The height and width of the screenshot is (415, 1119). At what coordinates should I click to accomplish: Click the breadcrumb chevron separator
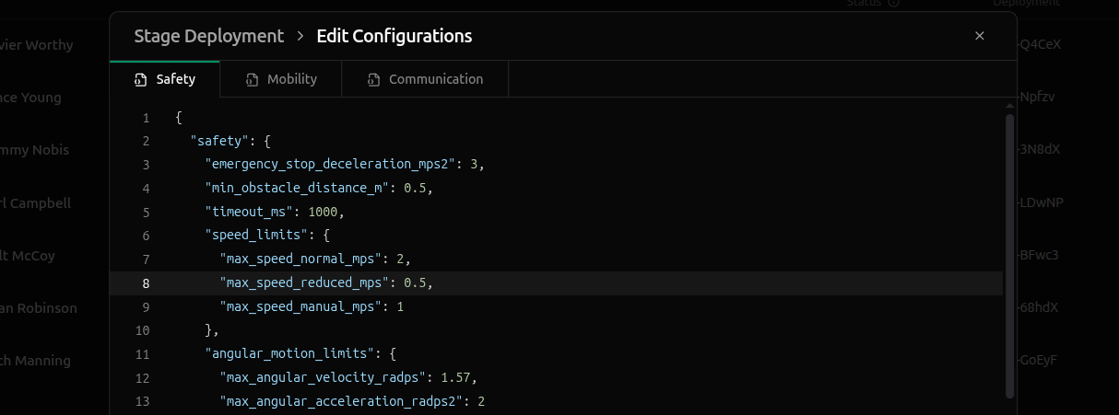click(x=300, y=37)
